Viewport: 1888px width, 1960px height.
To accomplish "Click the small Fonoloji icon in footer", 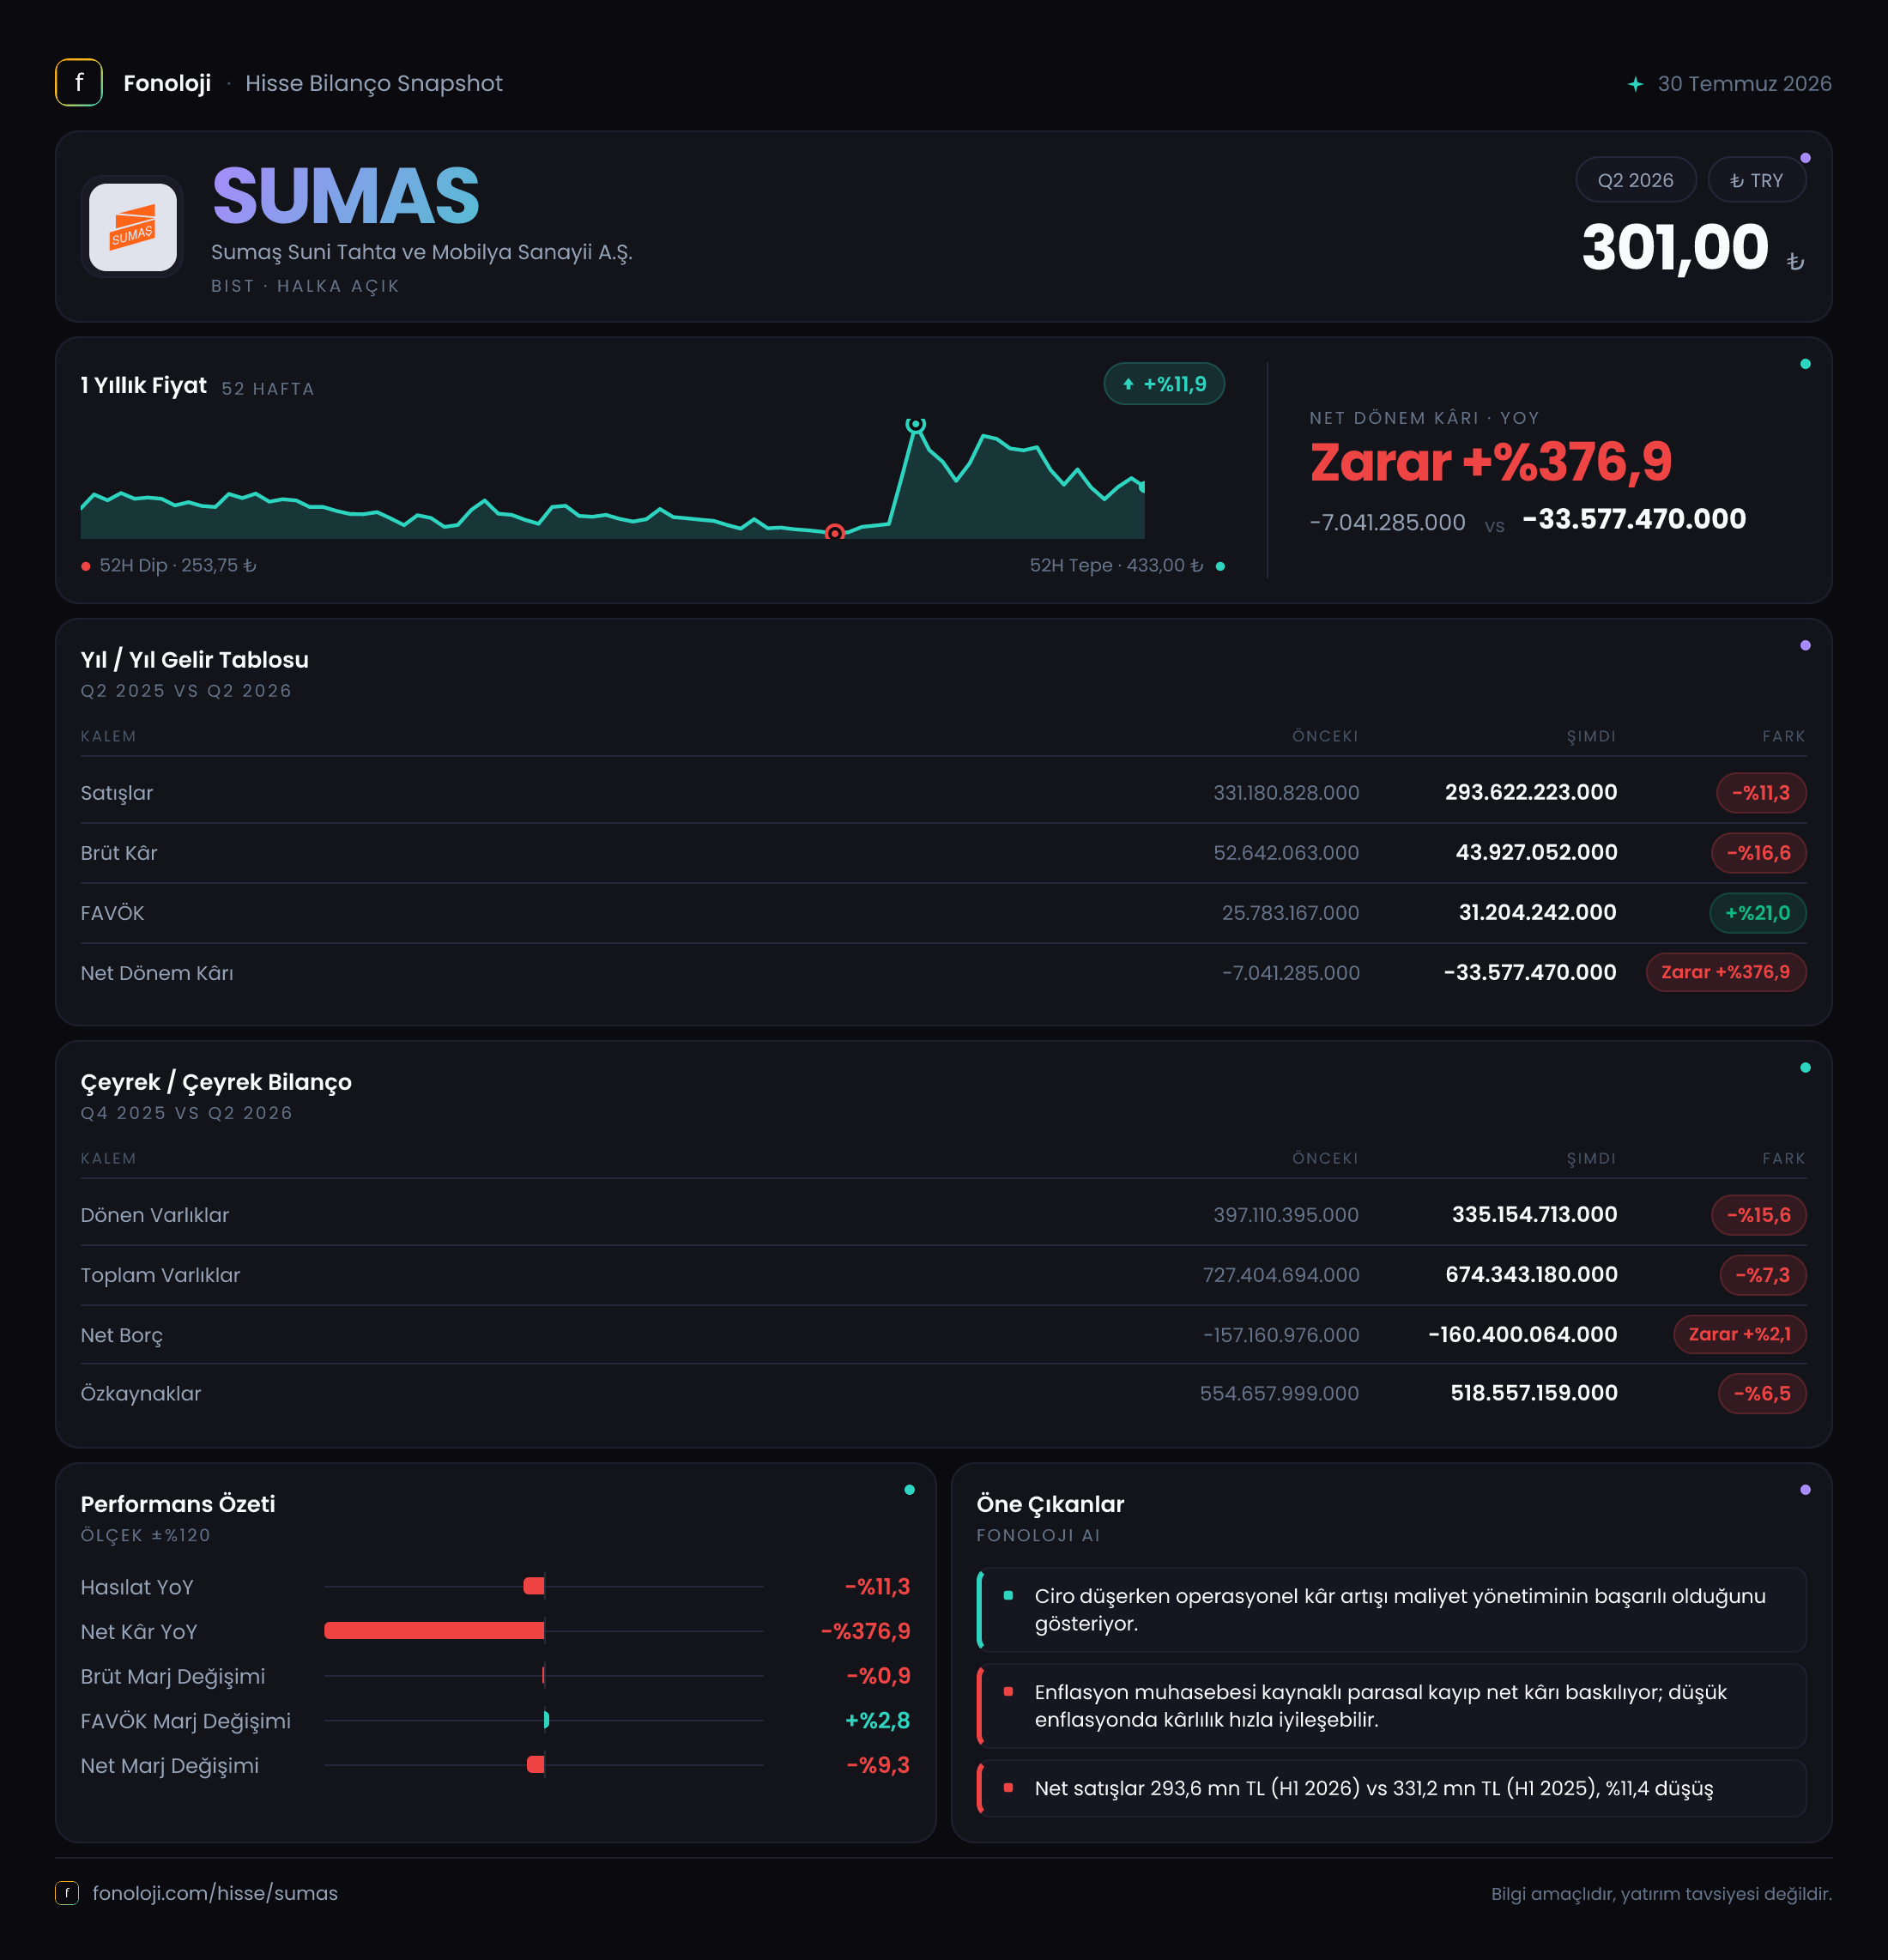I will click(x=67, y=1893).
